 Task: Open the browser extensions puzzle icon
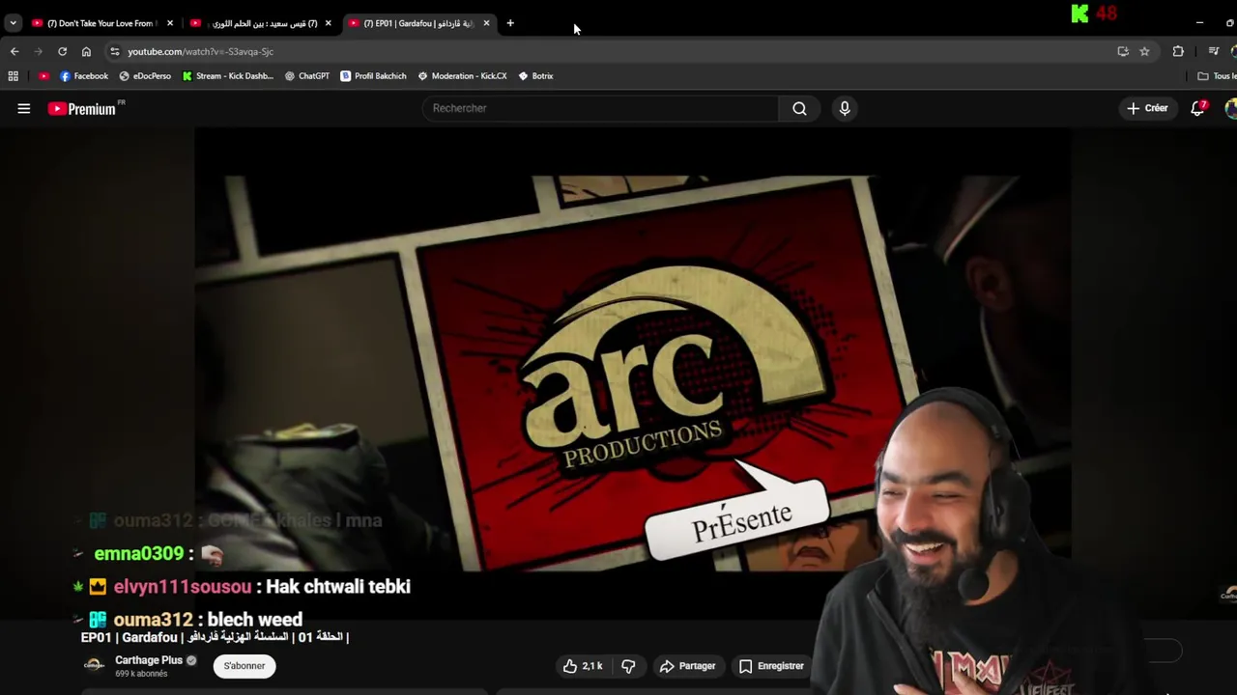click(1178, 51)
